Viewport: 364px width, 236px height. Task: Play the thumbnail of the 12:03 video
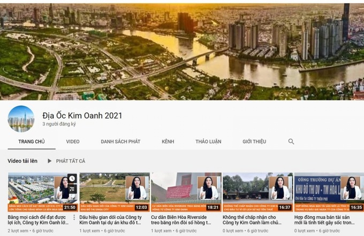(115, 192)
